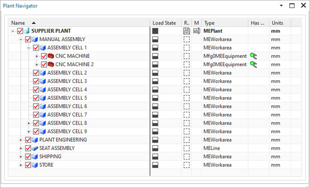Click the save icon in SUPPLIER PLANT row
310x188 pixels.
coord(187,31)
